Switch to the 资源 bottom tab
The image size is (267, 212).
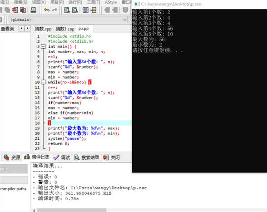tap(15, 158)
